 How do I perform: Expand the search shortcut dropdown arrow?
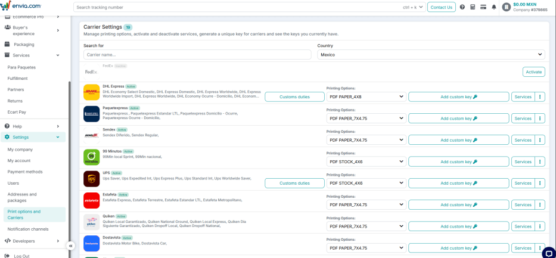click(x=421, y=7)
